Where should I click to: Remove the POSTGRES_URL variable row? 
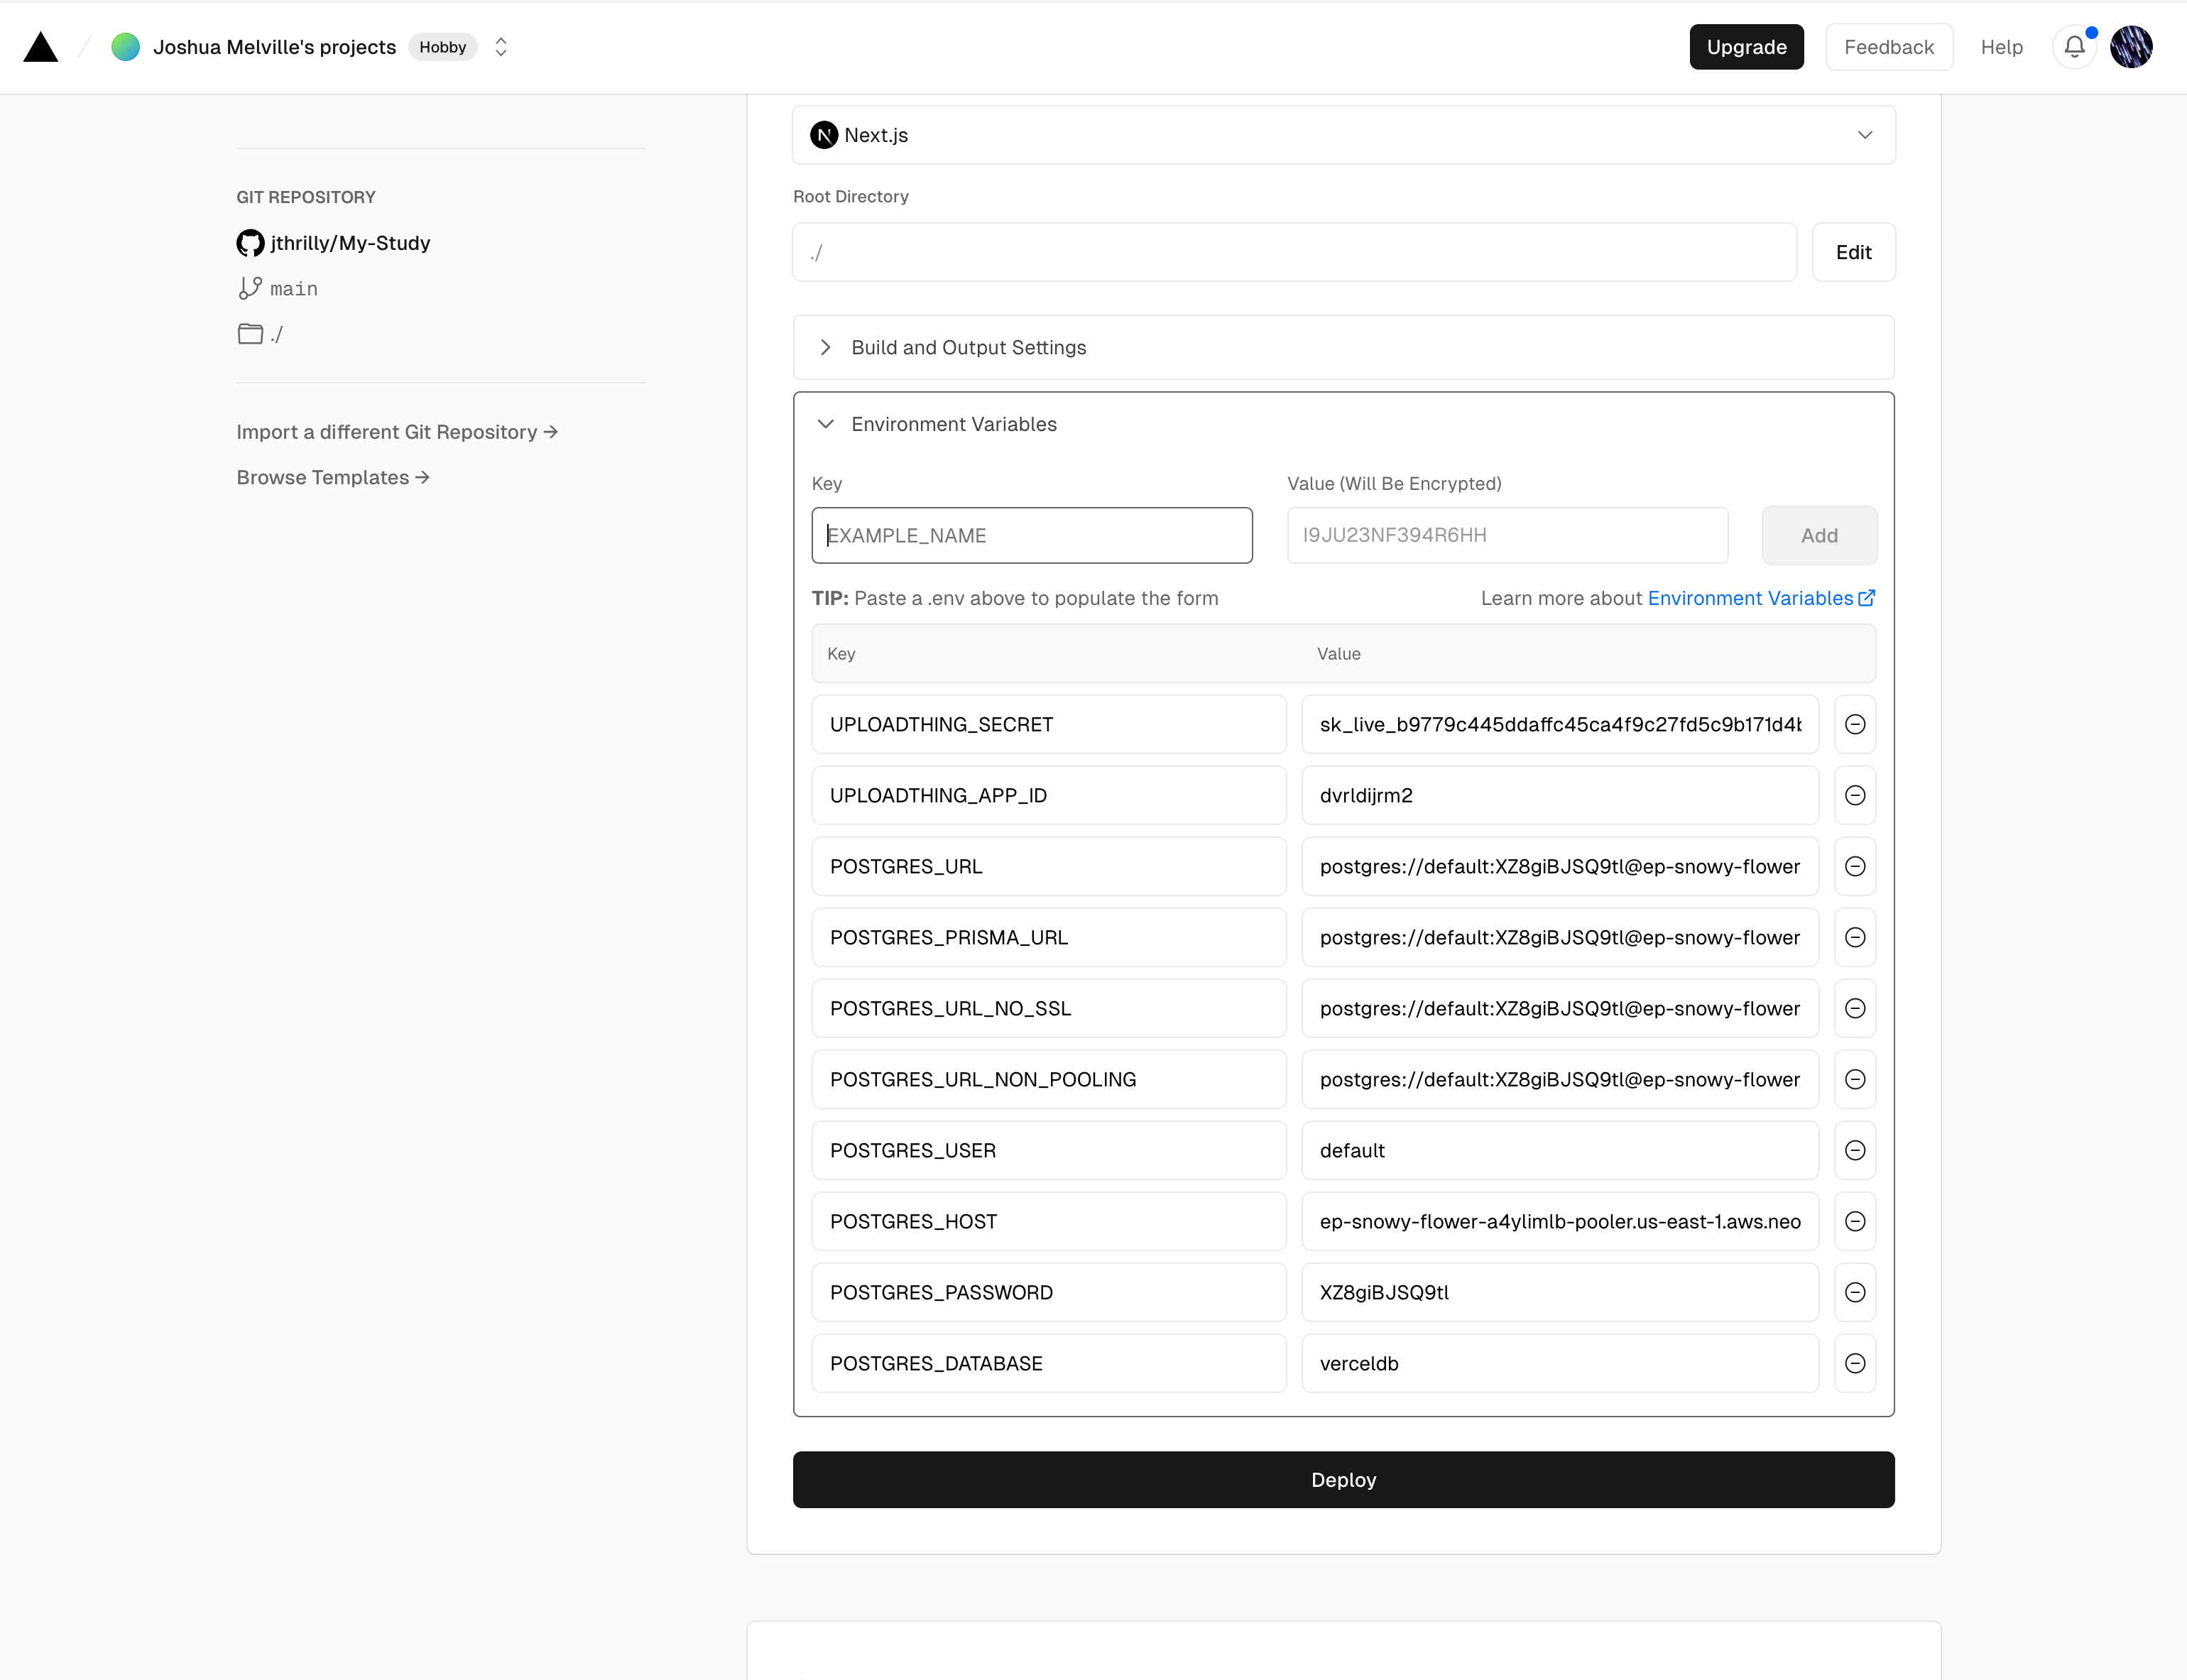[x=1854, y=866]
